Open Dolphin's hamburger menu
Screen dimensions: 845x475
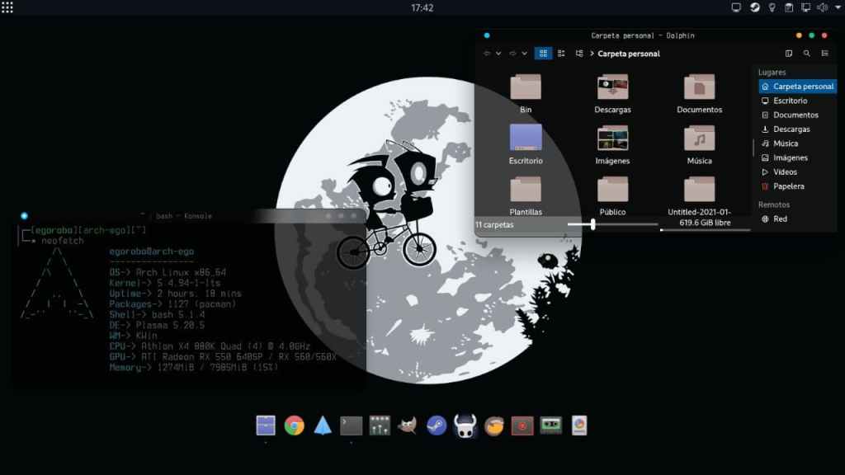pyautogui.click(x=824, y=54)
